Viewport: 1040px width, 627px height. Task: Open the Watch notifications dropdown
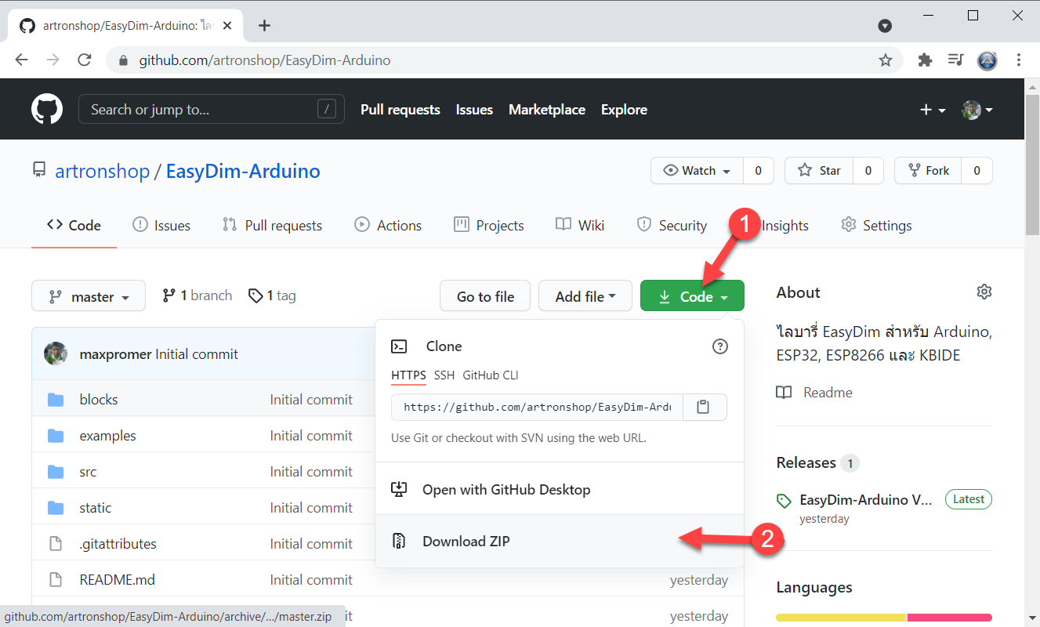pos(697,171)
